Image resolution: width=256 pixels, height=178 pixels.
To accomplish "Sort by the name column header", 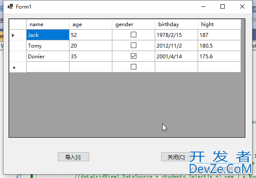I will pos(48,24).
